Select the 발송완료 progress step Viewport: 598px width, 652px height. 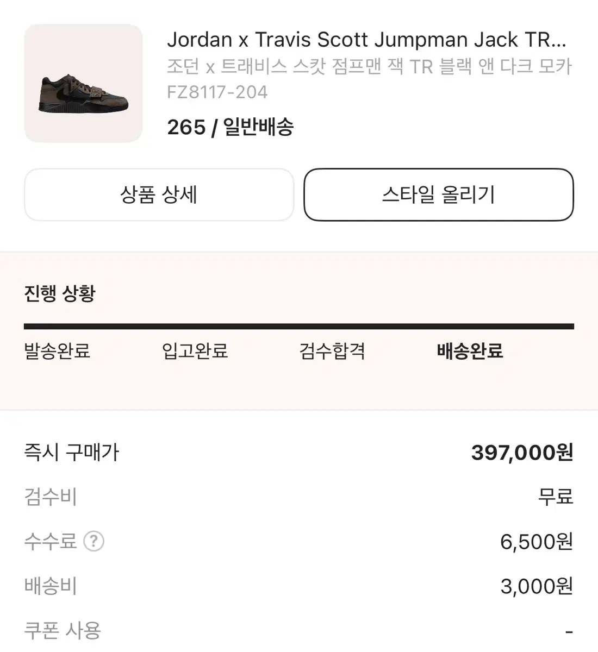[x=57, y=351]
